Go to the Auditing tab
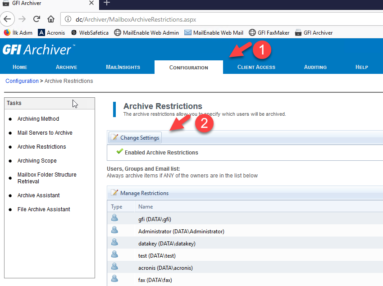The image size is (383, 286). point(315,67)
